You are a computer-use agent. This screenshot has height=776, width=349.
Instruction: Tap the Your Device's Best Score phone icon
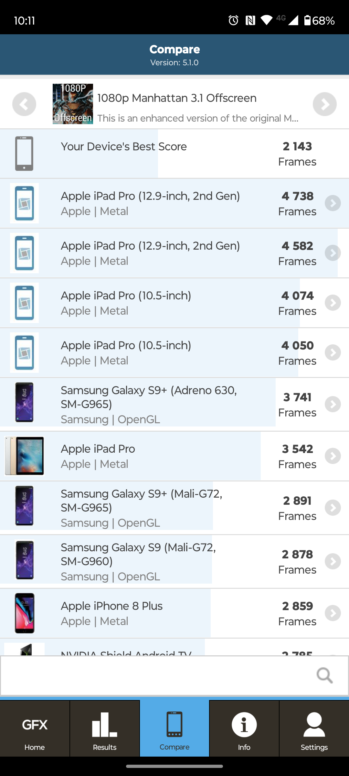[x=24, y=154]
